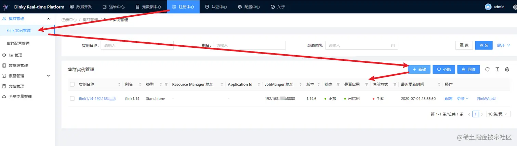
Task: Click the 重置 reset button
Action: pyautogui.click(x=464, y=45)
